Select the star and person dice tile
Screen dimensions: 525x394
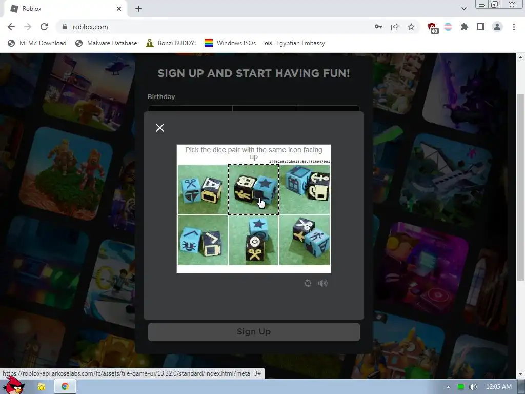(x=253, y=189)
